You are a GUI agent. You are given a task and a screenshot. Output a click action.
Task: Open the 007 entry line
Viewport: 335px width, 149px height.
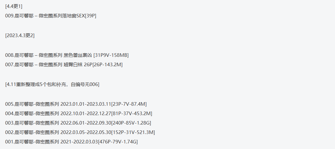pyautogui.click(x=64, y=65)
